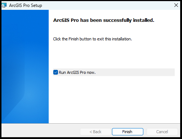This screenshot has height=139, width=182.
Task: Finish the installation with the Finish button
Action: click(x=128, y=132)
